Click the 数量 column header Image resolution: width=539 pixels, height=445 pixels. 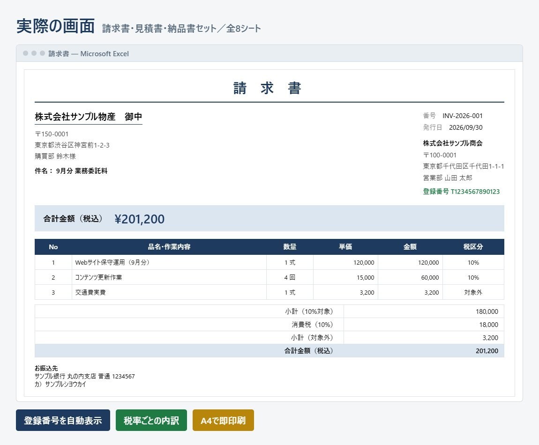(x=290, y=247)
